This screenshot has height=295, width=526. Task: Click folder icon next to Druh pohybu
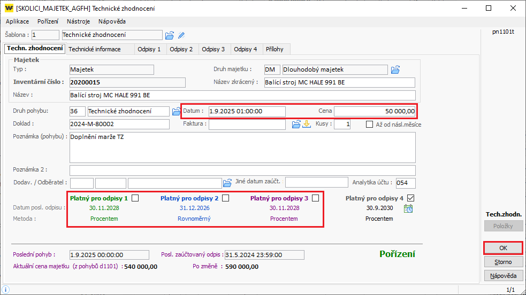pos(176,111)
